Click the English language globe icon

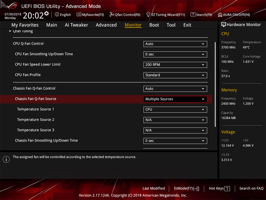click(57, 14)
